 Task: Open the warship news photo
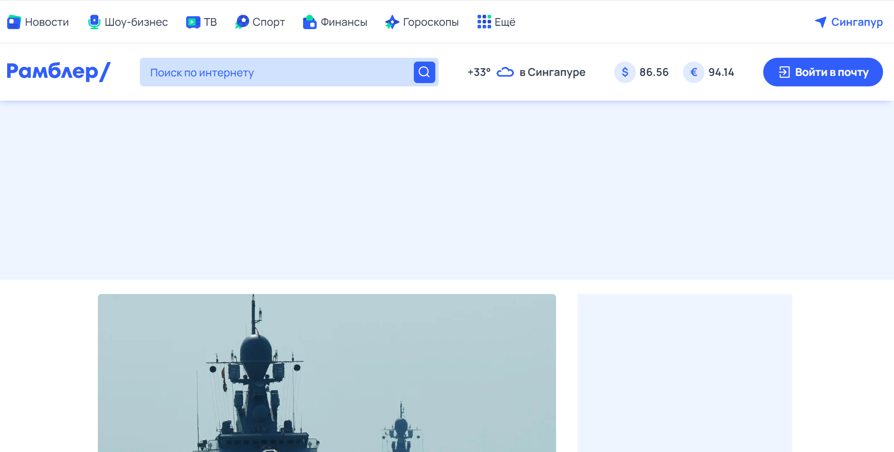[327, 373]
